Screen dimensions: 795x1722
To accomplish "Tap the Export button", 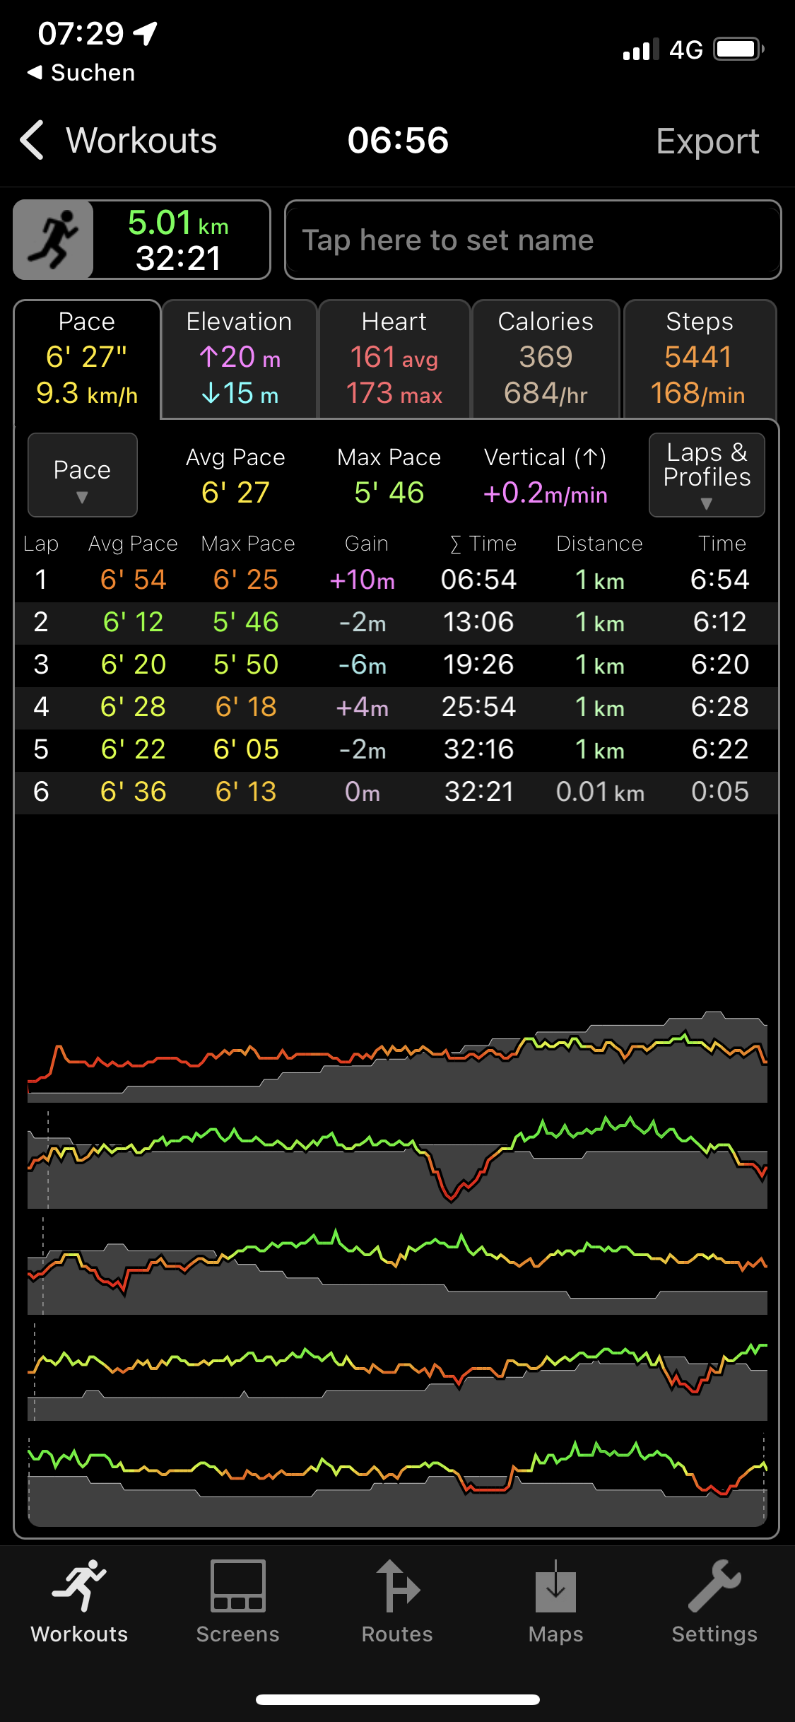I will (707, 141).
